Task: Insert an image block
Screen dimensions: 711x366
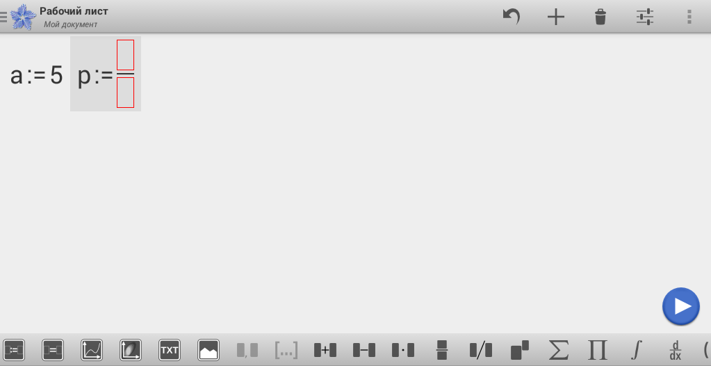Action: 209,350
